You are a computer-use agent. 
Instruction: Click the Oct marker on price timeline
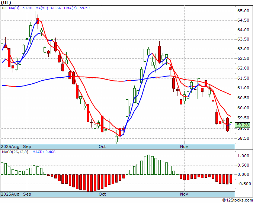point(102,146)
